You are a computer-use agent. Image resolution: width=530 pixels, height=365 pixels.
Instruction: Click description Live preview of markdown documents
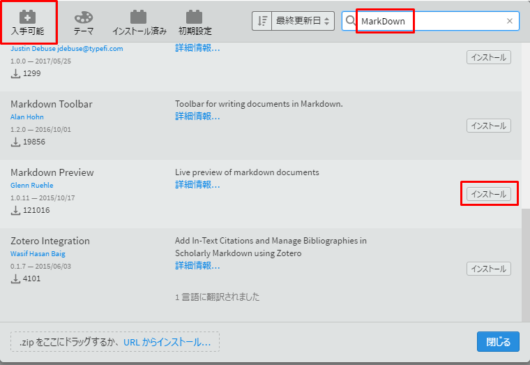247,172
